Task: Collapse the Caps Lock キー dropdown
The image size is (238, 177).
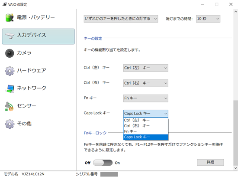Action: [145, 114]
